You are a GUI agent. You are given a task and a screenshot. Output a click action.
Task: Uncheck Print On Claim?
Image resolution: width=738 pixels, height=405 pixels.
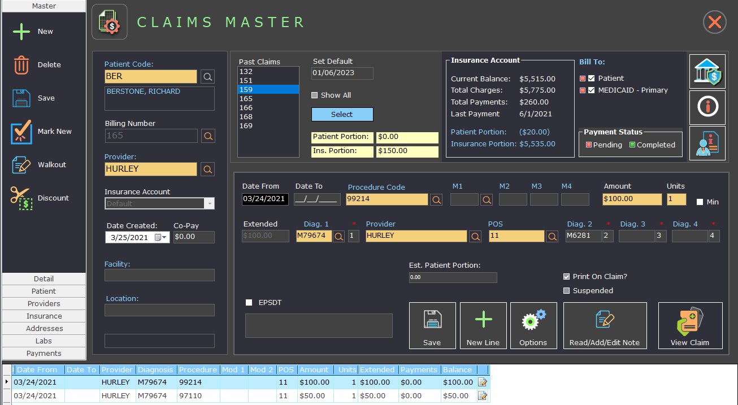coord(566,276)
